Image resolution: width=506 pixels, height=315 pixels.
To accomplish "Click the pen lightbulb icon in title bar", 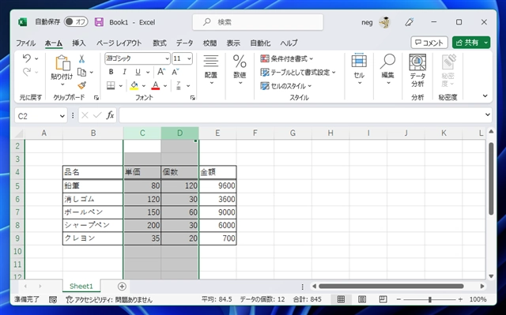I will (410, 22).
